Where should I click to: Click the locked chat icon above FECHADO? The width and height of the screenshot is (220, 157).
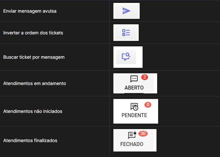pos(132,135)
